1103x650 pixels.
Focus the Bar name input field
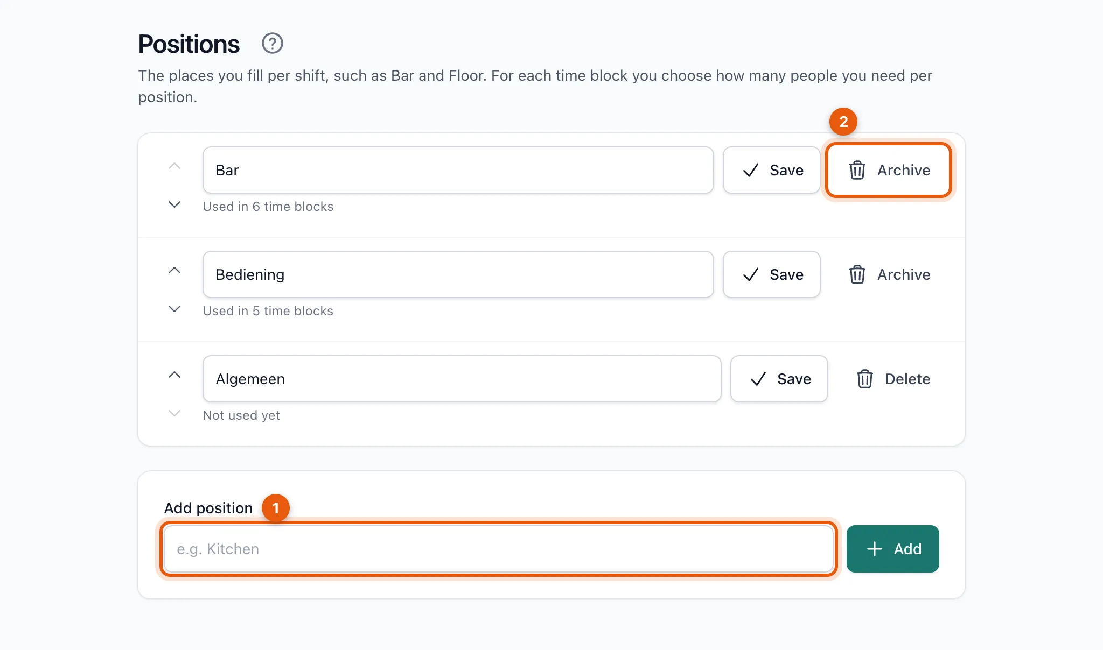coord(458,170)
